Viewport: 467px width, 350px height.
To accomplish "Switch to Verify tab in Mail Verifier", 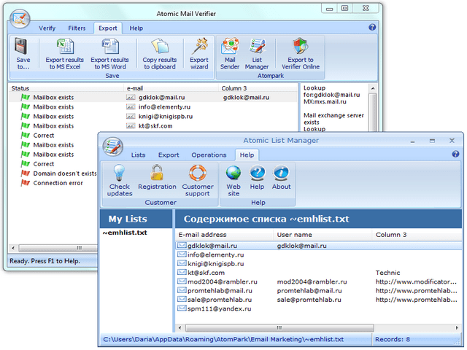I will (x=47, y=28).
